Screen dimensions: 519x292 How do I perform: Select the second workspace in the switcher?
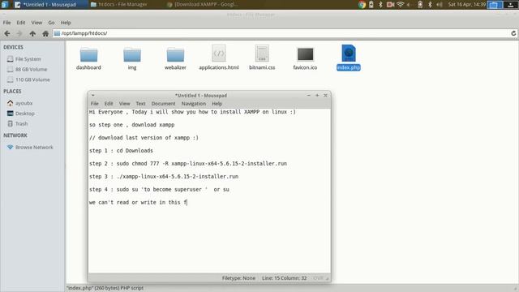[511, 4]
